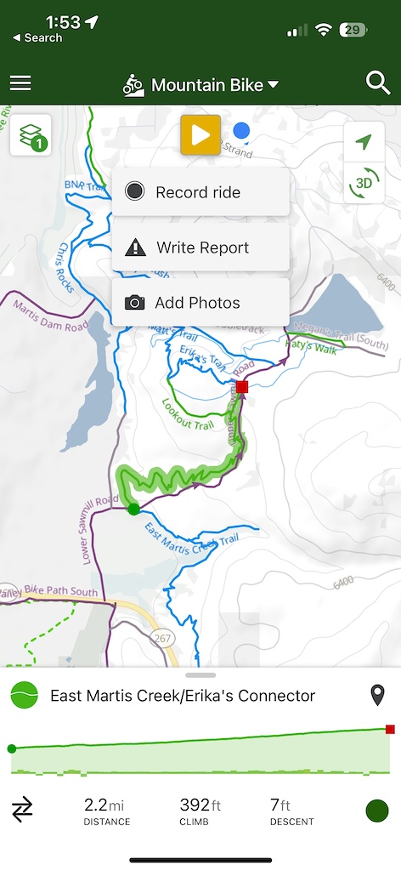Open East Martis Creek/Erika's Connector details

click(x=183, y=696)
